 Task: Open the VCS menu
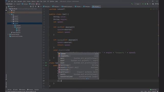pos(48,1)
